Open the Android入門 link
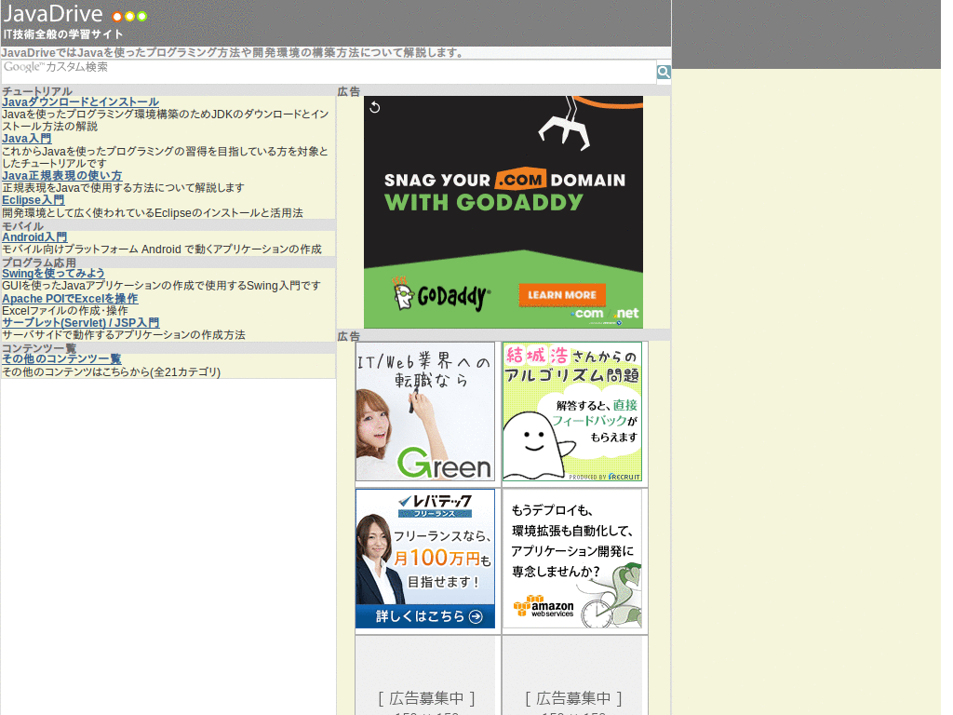 (34, 237)
